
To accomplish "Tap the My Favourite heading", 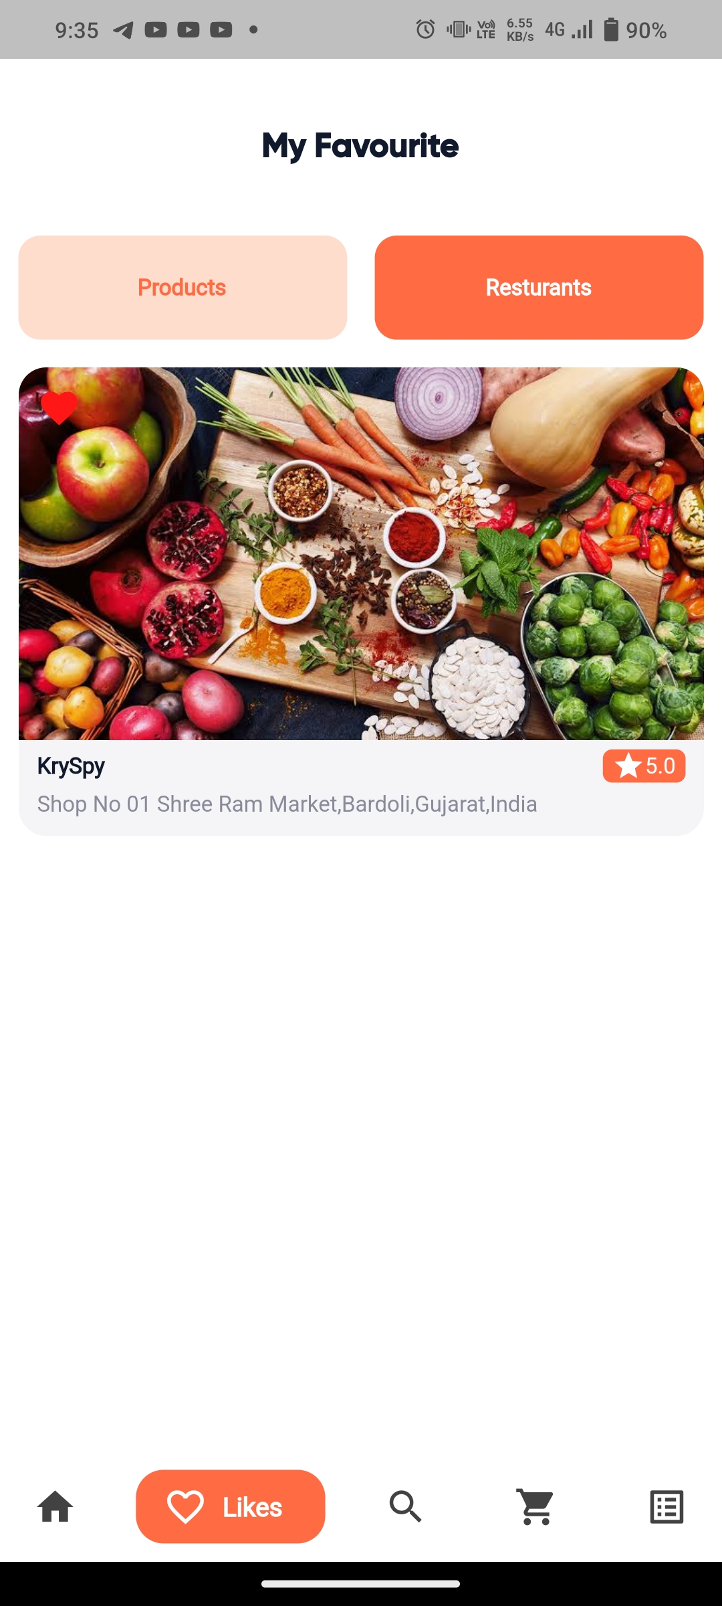I will point(360,146).
